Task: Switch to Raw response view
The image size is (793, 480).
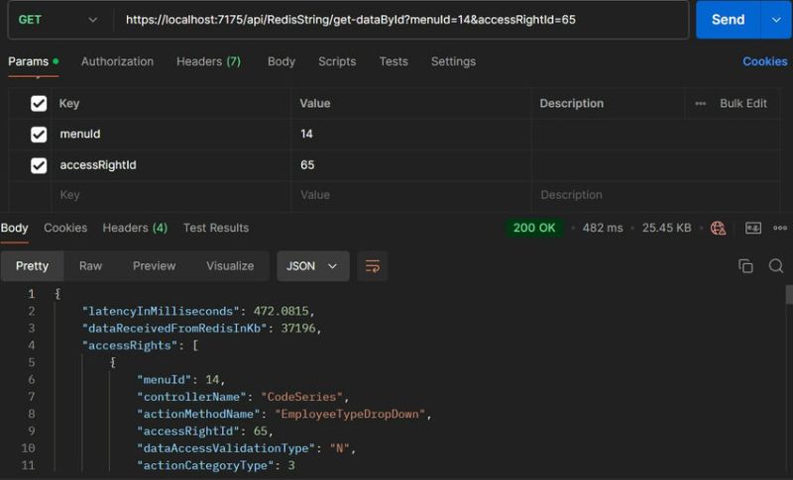Action: (x=90, y=266)
